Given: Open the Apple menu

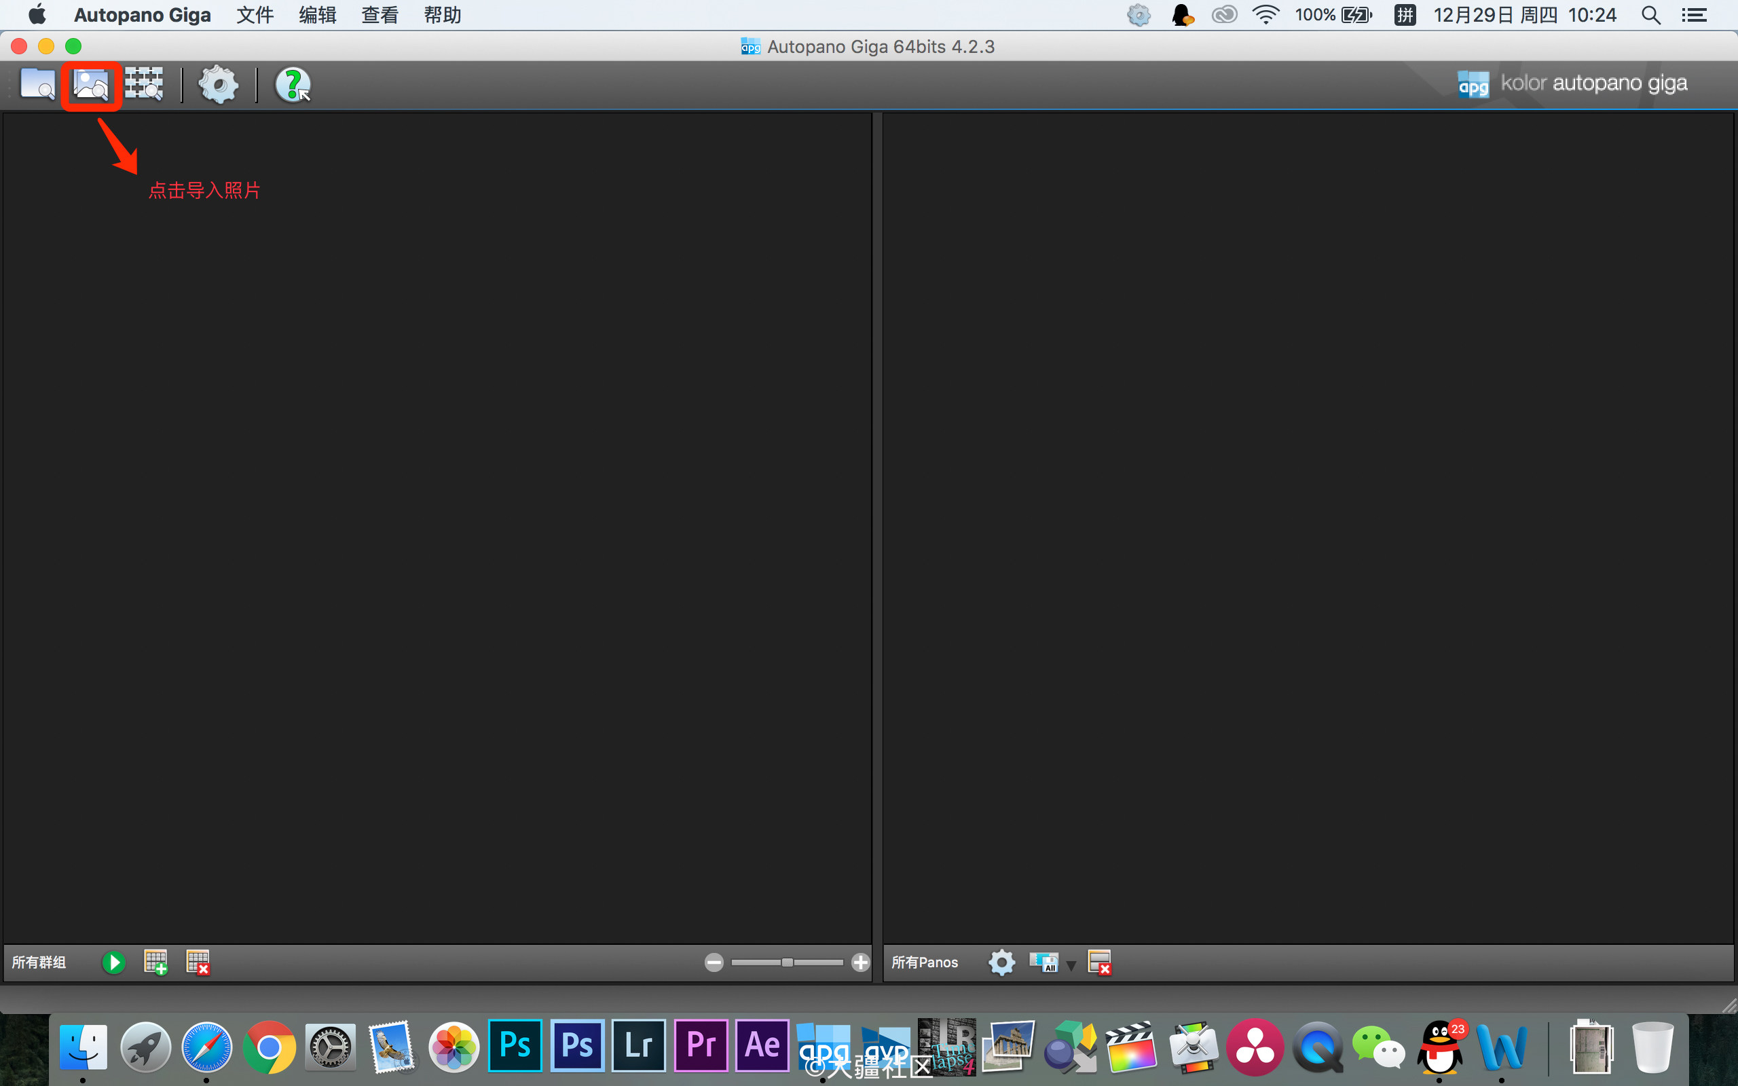Looking at the screenshot, I should click(x=37, y=14).
